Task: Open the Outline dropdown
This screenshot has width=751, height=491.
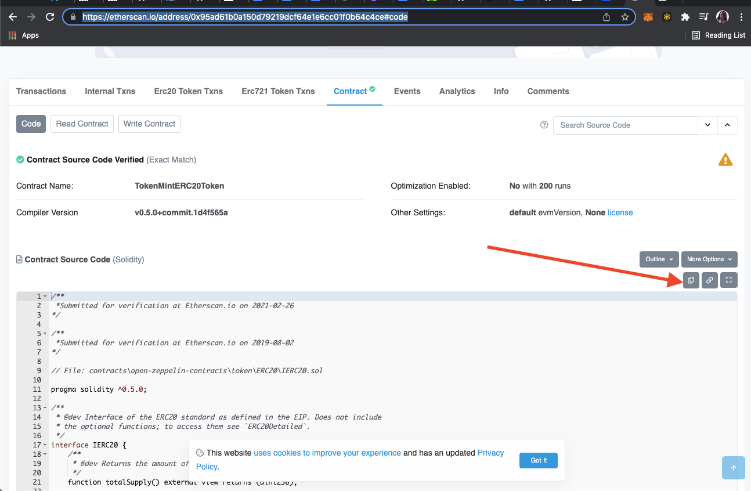Action: [659, 259]
